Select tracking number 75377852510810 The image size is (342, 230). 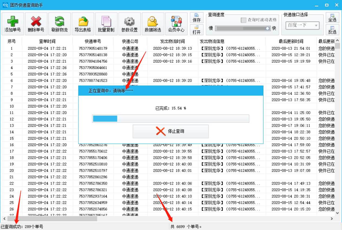pyautogui.click(x=93, y=164)
